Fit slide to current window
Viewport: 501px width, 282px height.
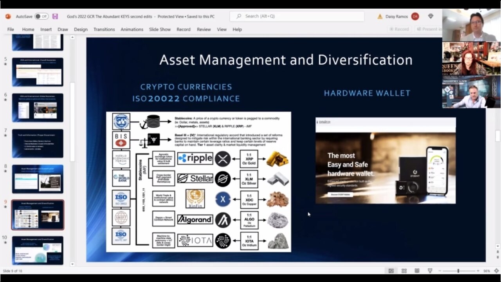pyautogui.click(x=496, y=271)
